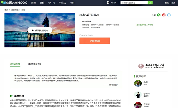Click the 课程概述 section heading
The height and width of the screenshot is (108, 178).
tap(19, 96)
